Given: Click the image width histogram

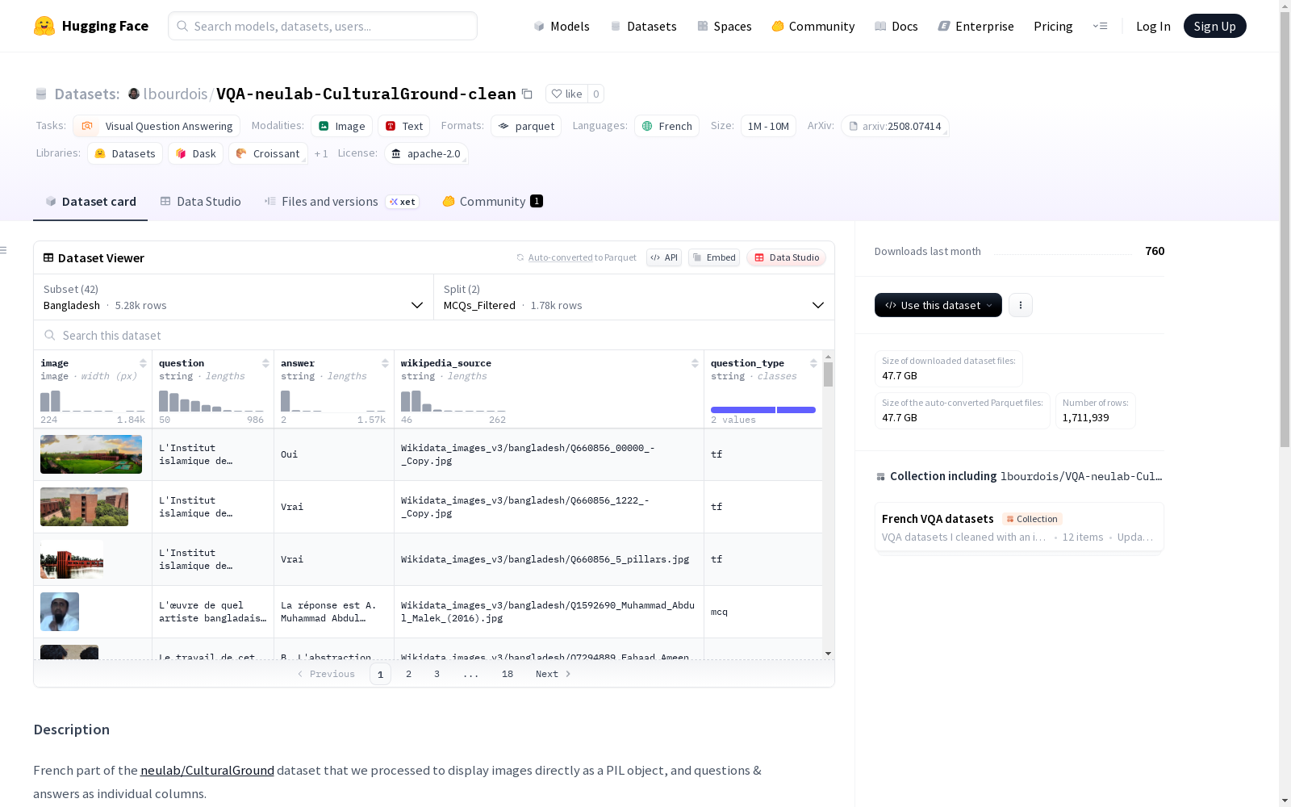Looking at the screenshot, I should click(x=93, y=401).
